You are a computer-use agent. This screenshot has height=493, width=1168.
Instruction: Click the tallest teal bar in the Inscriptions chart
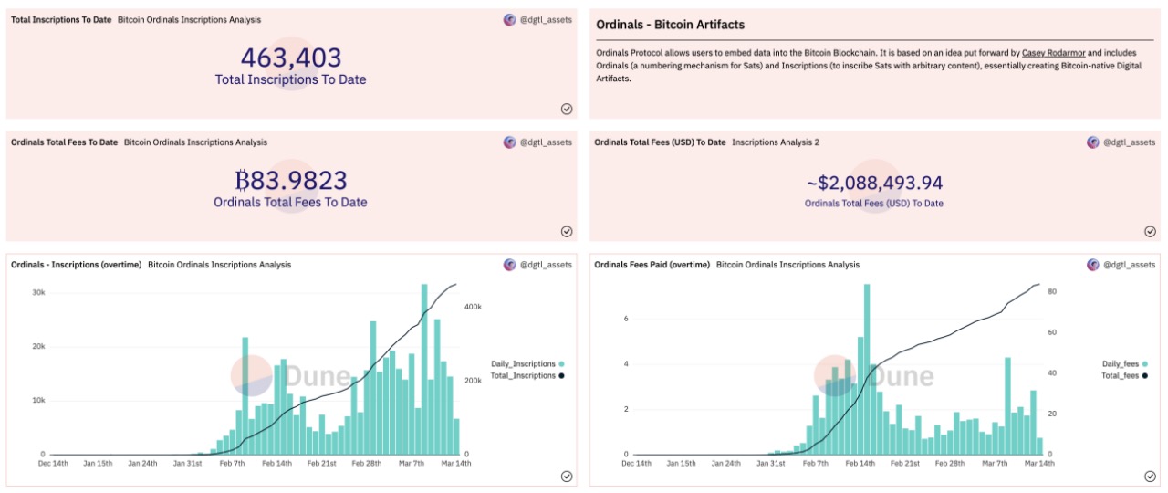pyautogui.click(x=424, y=369)
